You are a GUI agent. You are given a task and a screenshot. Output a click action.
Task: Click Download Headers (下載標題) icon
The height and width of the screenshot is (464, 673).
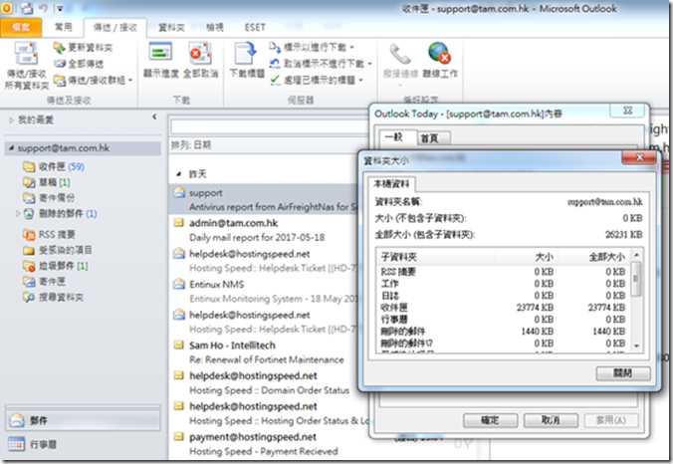coord(245,54)
